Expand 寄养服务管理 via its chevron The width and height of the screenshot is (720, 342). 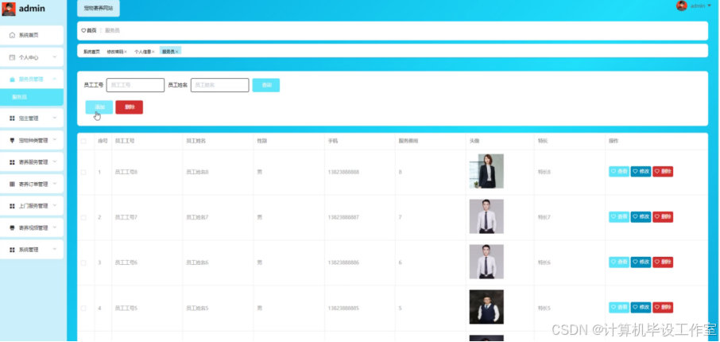(55, 161)
